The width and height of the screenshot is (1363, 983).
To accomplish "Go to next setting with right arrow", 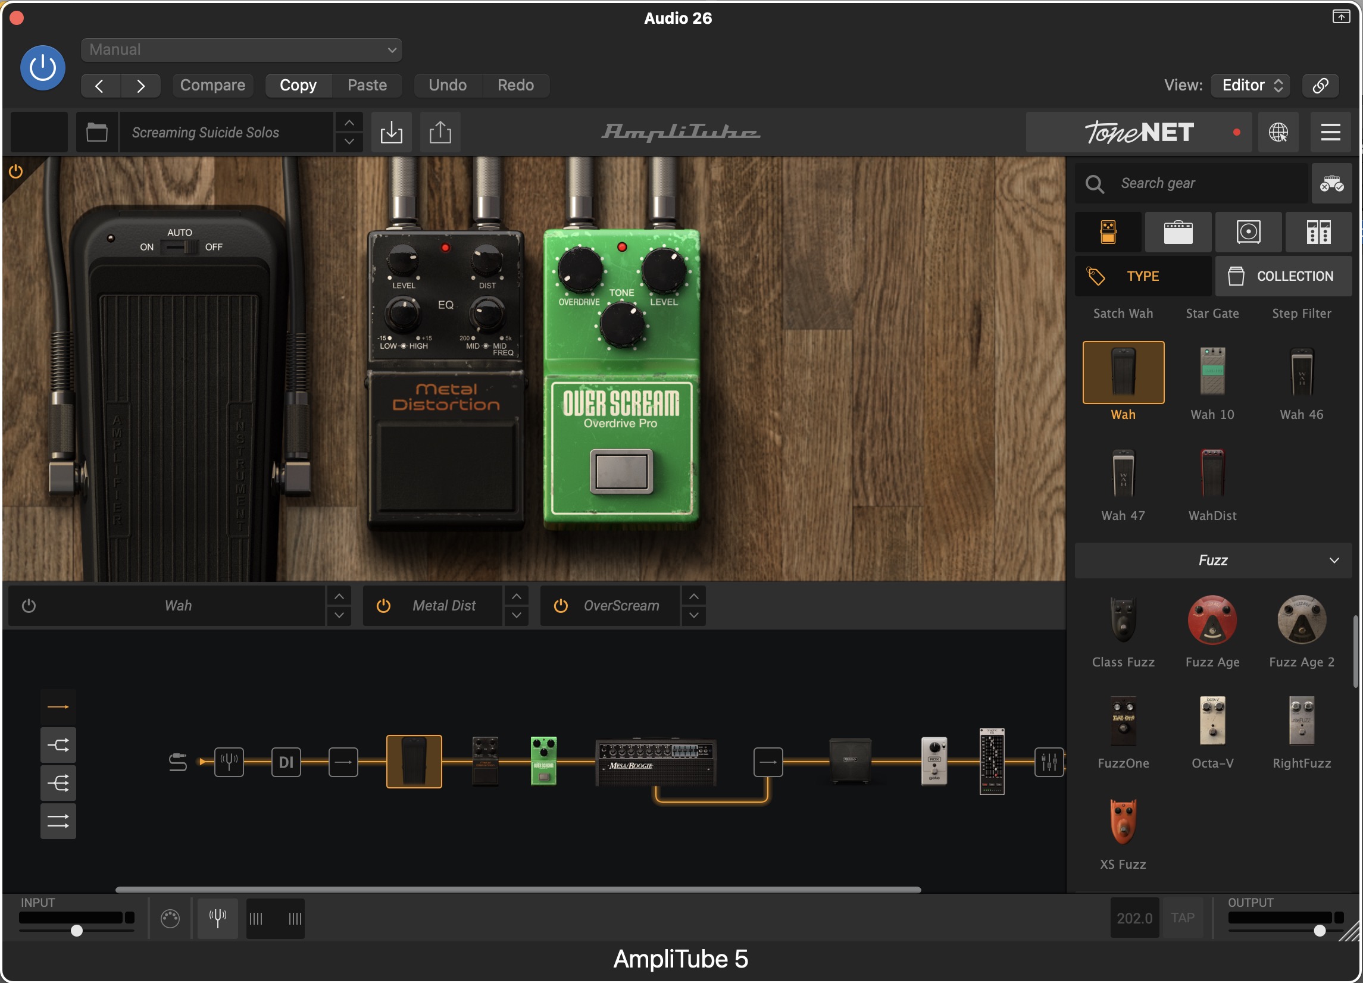I will click(x=140, y=85).
